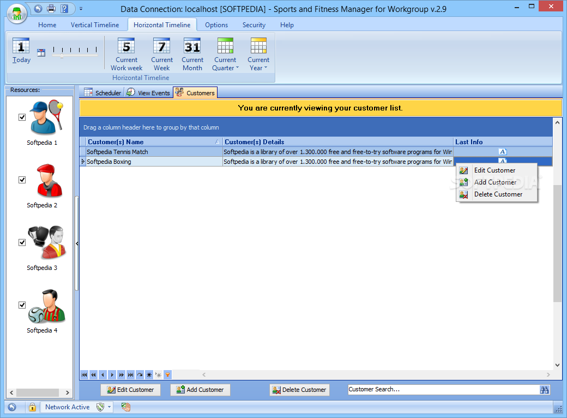The width and height of the screenshot is (567, 418).
Task: Choose Edit Customer from the context menu
Action: (x=497, y=170)
